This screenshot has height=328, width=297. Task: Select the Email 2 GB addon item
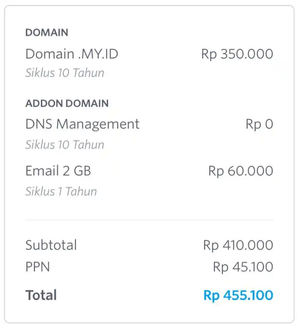point(58,171)
